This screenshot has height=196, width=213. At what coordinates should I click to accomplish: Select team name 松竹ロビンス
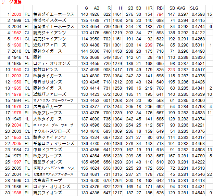[x=46, y=70]
